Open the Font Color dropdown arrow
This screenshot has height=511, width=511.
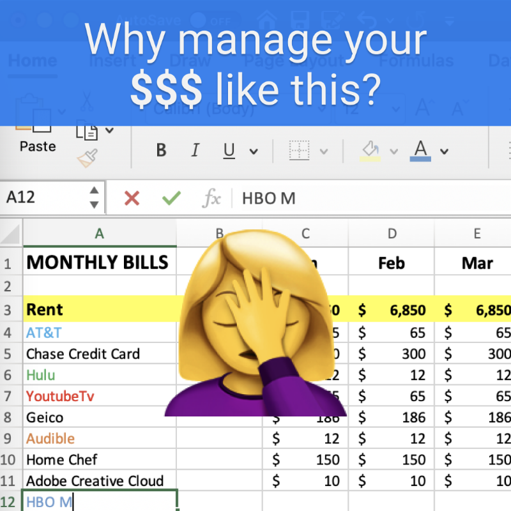[444, 151]
